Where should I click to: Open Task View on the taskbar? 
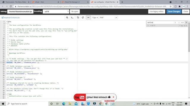(57, 104)
